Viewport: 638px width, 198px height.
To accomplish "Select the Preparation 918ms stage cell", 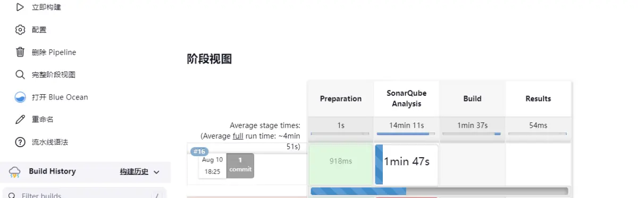I will pyautogui.click(x=340, y=164).
